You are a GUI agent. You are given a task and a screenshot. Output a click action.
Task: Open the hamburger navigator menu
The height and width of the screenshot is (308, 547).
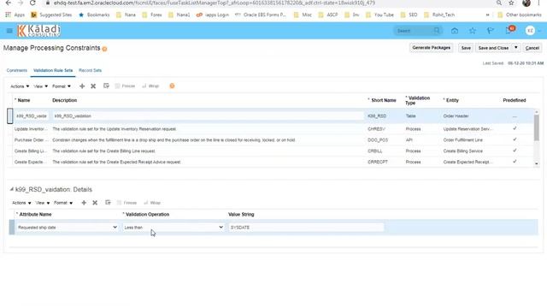[x=9, y=31]
